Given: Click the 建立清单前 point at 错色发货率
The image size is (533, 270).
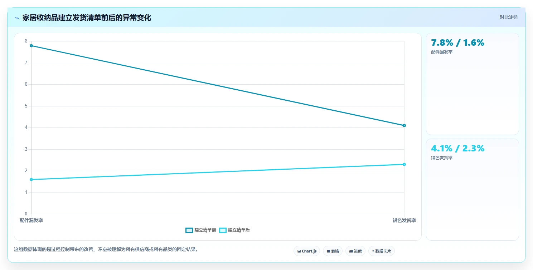Looking at the screenshot, I should click(404, 125).
